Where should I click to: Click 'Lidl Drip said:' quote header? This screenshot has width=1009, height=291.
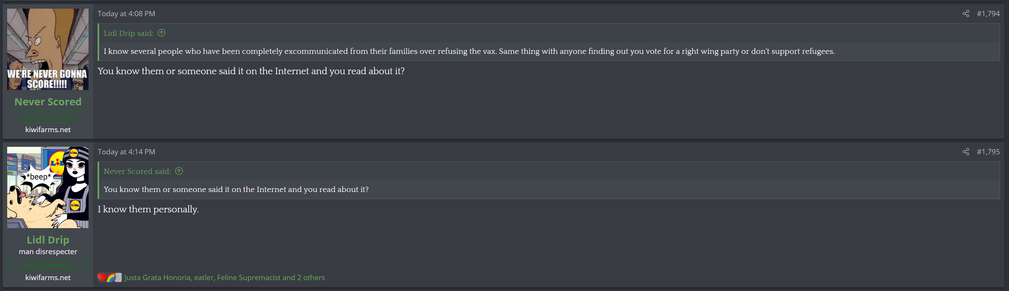(128, 33)
